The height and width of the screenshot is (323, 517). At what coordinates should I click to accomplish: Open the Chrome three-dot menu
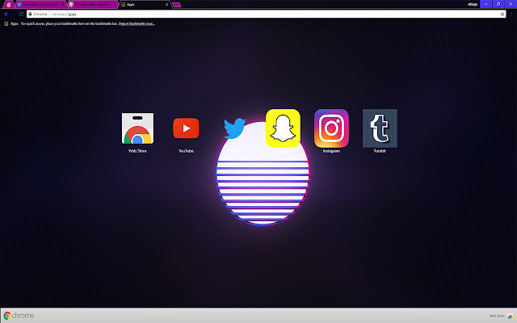tap(511, 15)
